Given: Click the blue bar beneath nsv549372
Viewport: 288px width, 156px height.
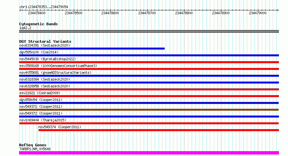Looking at the screenshot, I should tap(149, 117).
